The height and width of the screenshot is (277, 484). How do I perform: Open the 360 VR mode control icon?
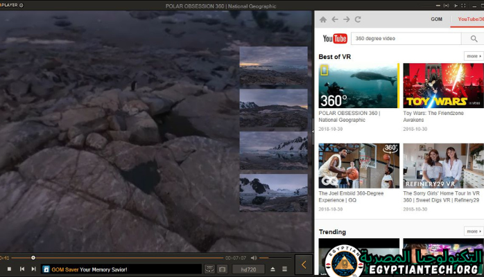[x=209, y=269]
